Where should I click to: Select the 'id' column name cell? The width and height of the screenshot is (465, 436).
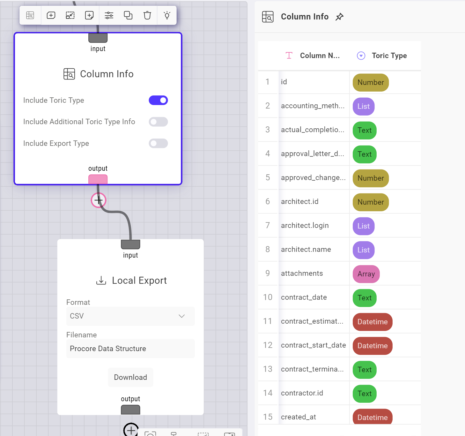tap(314, 82)
